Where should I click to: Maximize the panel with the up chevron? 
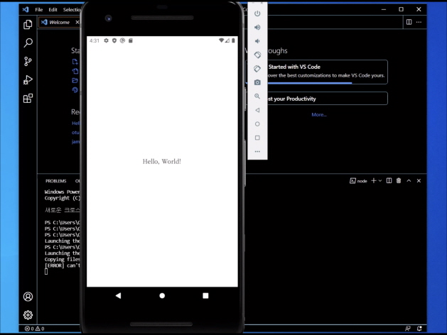pos(409,181)
